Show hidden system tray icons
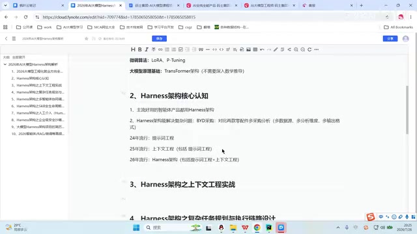Viewport: 417px width, 234px height. pyautogui.click(x=338, y=227)
